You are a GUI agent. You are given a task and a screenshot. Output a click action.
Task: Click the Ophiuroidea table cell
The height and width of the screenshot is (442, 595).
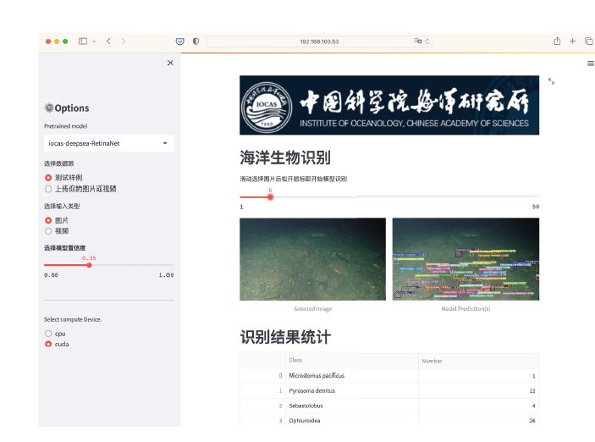click(x=352, y=420)
